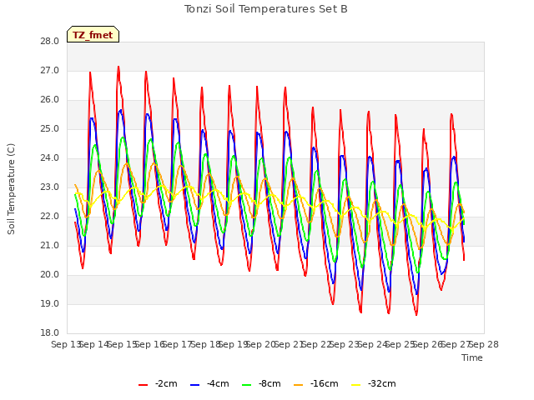Image resolution: width=534 pixels, height=400 pixels.
Task: Click the -32cm legend label
Action: pyautogui.click(x=382, y=383)
